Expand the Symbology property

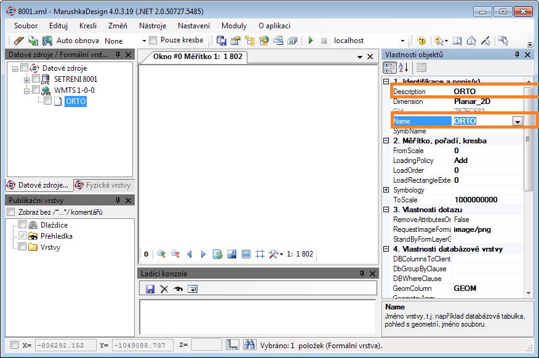[386, 189]
